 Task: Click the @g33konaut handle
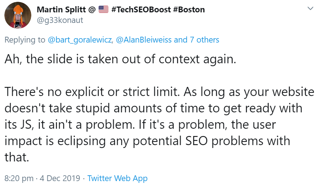tap(60, 20)
